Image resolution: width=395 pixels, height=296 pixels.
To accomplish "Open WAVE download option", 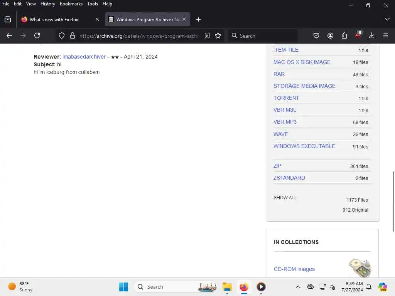I will click(x=281, y=134).
